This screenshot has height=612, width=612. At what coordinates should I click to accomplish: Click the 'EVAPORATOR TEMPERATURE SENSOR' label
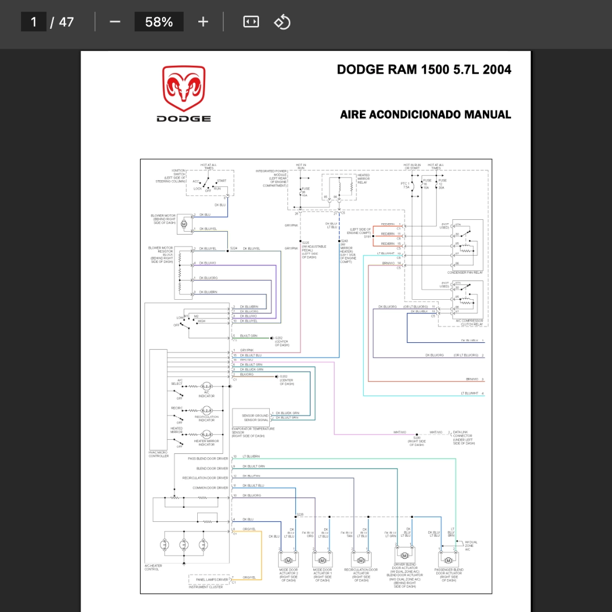point(253,432)
